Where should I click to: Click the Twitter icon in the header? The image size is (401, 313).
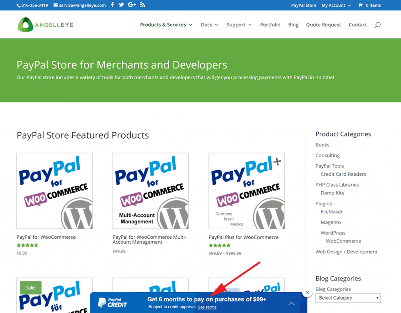pos(121,5)
